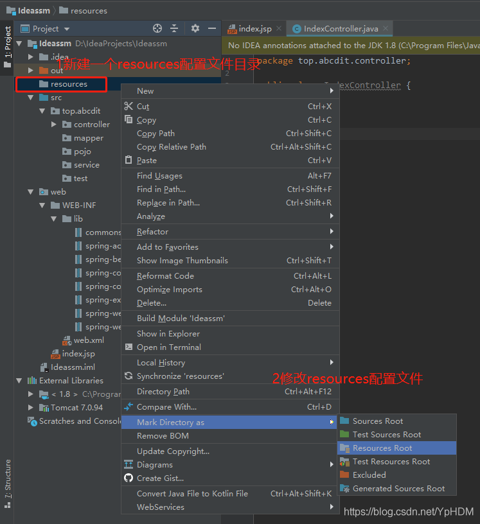Close the IndexController.java tab
The height and width of the screenshot is (524, 480).
click(x=386, y=28)
